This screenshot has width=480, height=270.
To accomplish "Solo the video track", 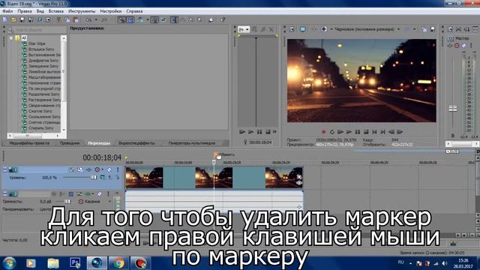I will [x=118, y=169].
